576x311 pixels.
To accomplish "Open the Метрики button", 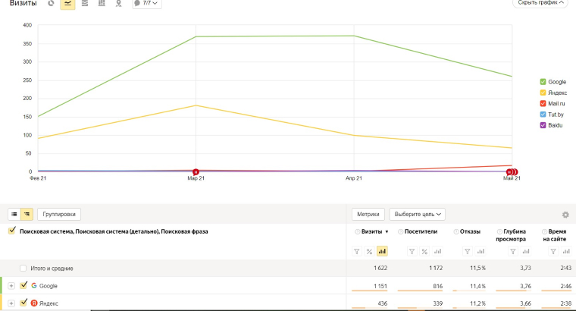I will 368,215.
